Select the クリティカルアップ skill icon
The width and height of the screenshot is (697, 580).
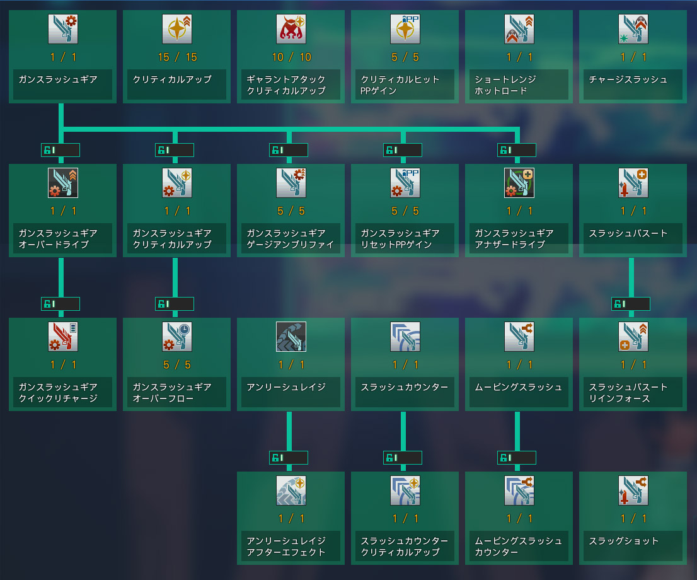pos(177,29)
